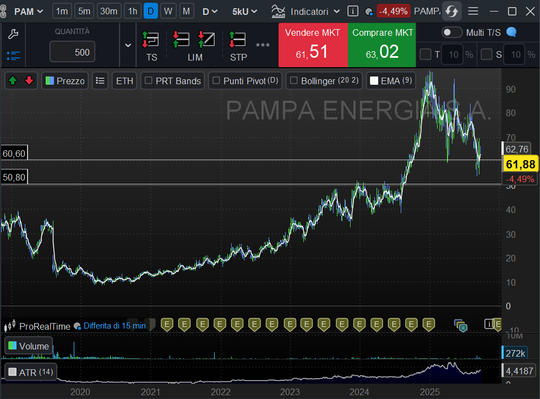This screenshot has height=399, width=540.
Task: Open the PAM symbol dropdown
Action: tap(28, 11)
